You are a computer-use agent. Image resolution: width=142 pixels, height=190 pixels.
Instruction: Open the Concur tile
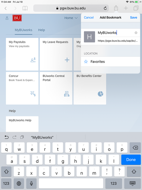click(22, 88)
